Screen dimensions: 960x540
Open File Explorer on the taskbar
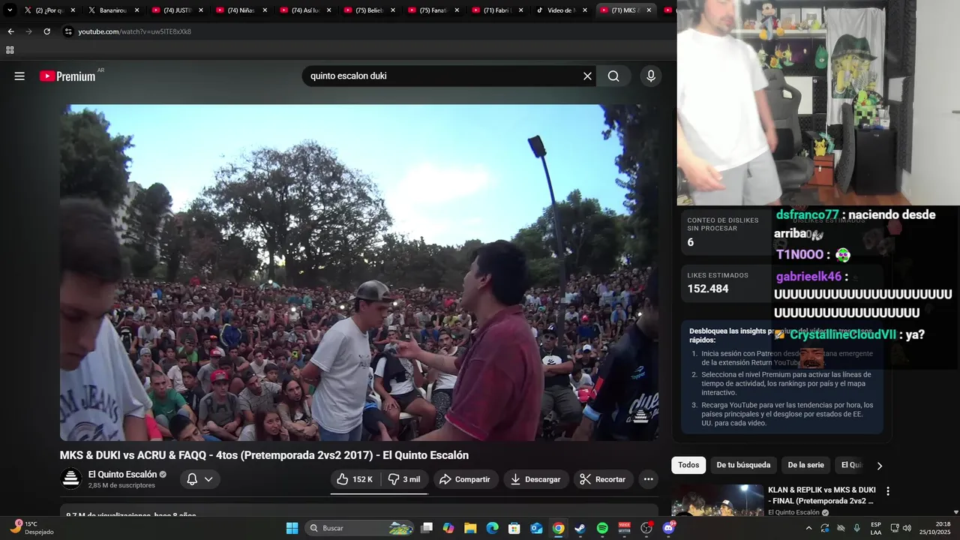click(x=470, y=528)
